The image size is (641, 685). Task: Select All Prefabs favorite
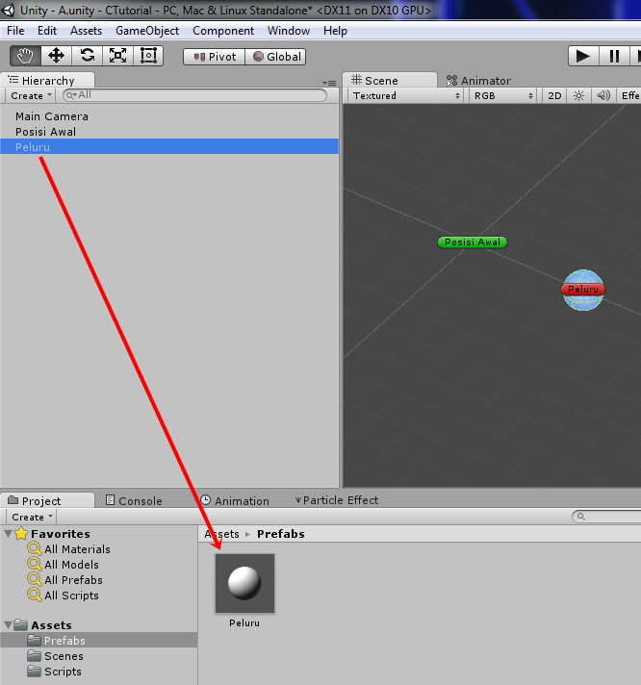pos(73,580)
